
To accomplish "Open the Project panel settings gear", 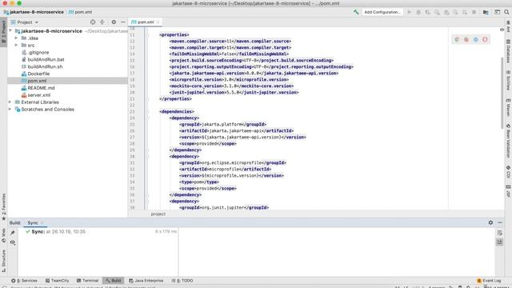I will coord(114,22).
